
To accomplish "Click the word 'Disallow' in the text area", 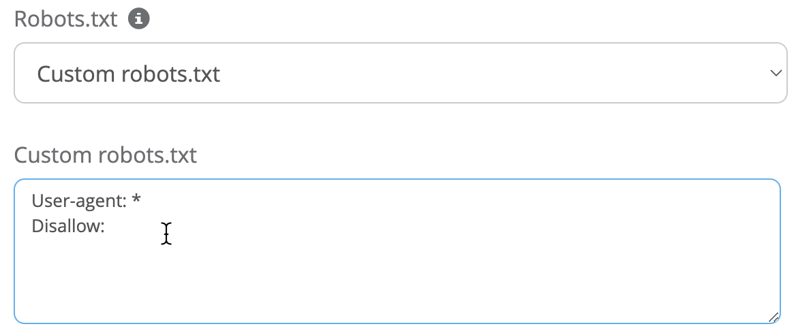I will tap(65, 227).
